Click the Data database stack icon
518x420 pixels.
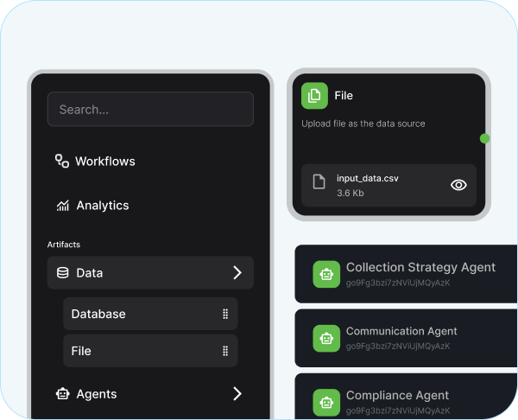pos(62,273)
